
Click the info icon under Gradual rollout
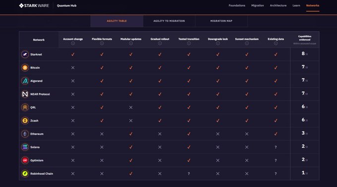(x=160, y=44)
